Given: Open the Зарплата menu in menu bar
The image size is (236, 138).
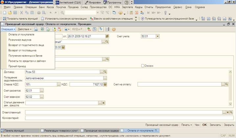Looking at the screenshot, I should (x=127, y=7).
